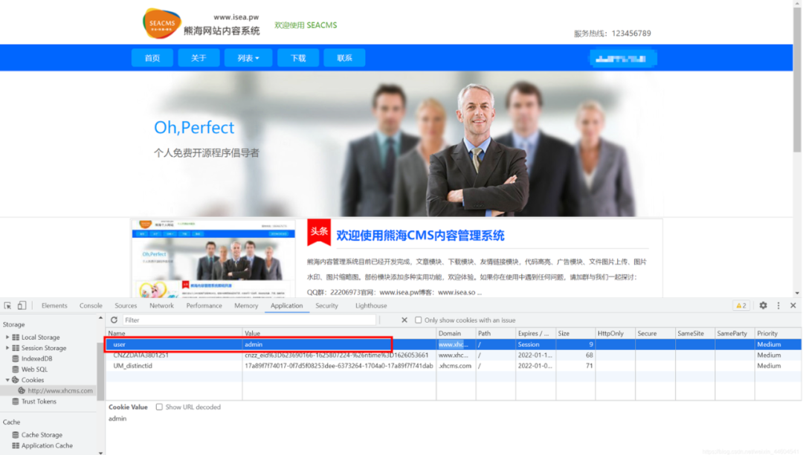Switch to the Elements tab
The width and height of the screenshot is (803, 455).
click(x=54, y=306)
